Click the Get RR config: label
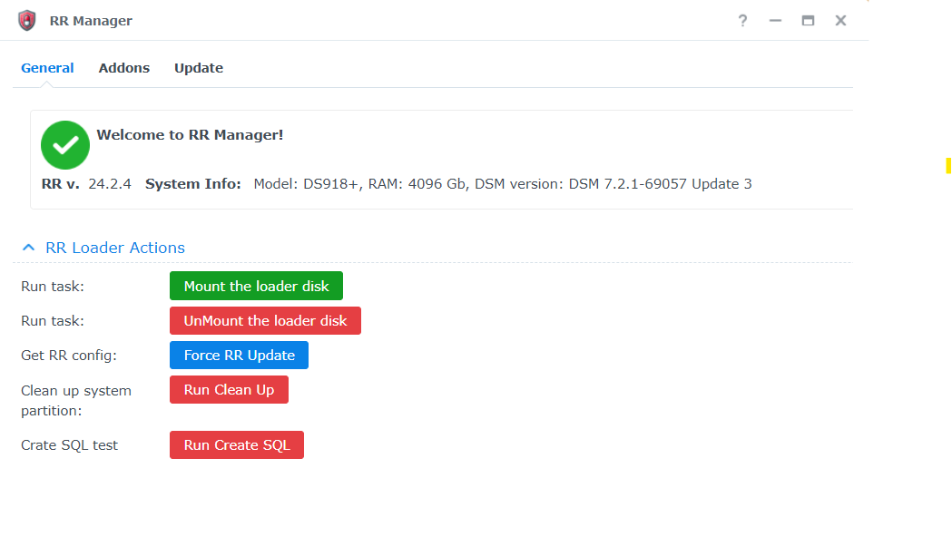This screenshot has height=556, width=952. coord(69,355)
